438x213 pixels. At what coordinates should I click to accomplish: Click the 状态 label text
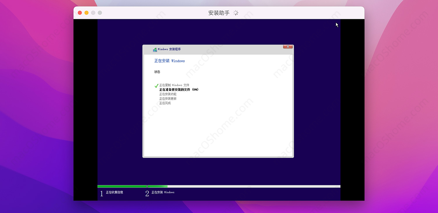pyautogui.click(x=157, y=72)
